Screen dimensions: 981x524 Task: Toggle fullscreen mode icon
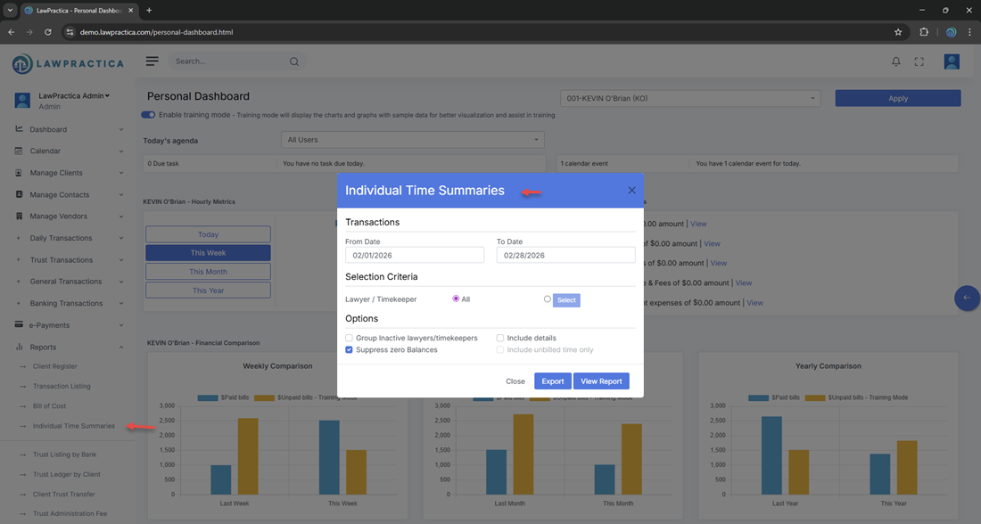919,61
